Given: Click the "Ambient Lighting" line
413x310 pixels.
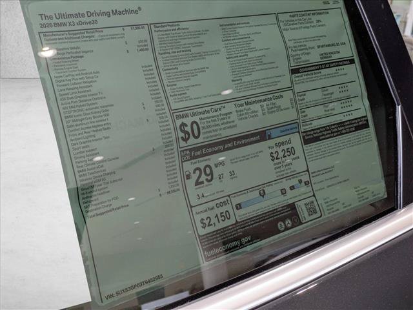Looking at the screenshot, I should tap(83, 138).
